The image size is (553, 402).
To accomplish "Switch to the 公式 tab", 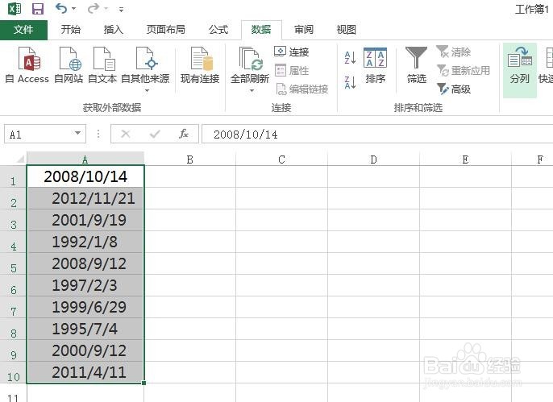I will [x=218, y=30].
